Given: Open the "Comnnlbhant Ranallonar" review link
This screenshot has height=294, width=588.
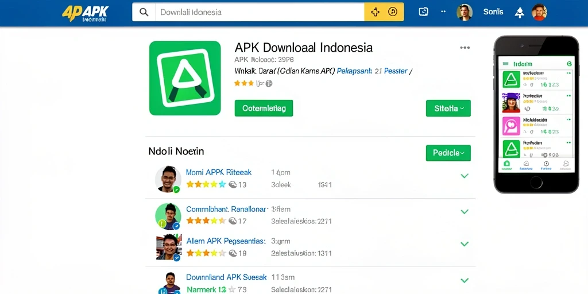Looking at the screenshot, I should click(226, 209).
